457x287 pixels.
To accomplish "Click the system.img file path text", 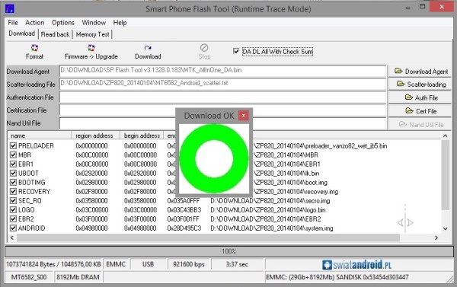I will coord(272,228).
